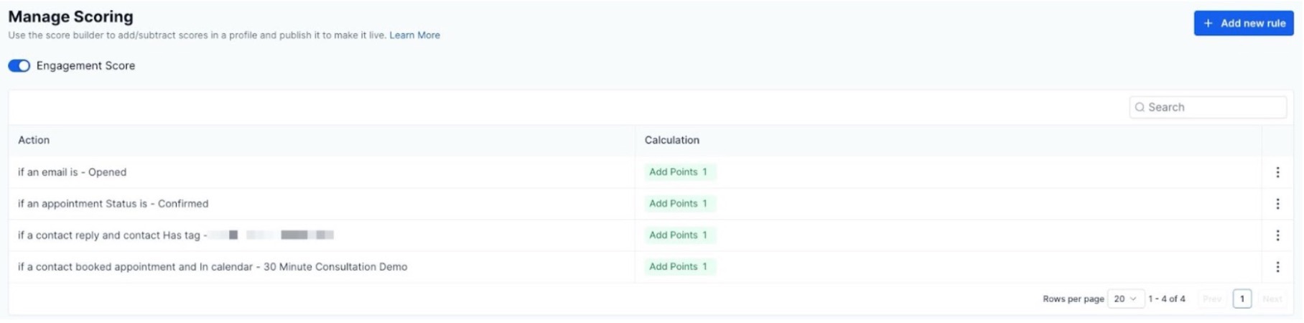Click Add Points 1 badge for email rule

678,172
